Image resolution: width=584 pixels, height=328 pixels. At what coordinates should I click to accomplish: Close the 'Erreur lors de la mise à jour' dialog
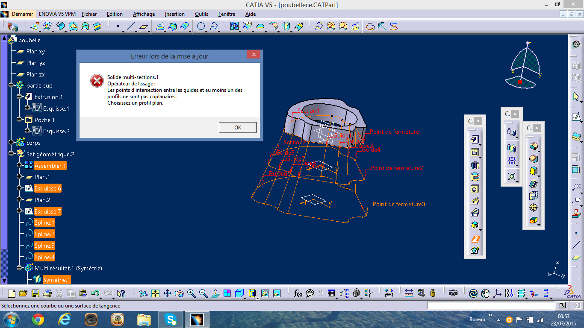(x=254, y=55)
